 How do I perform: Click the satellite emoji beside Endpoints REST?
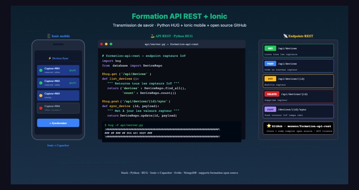tap(285, 36)
